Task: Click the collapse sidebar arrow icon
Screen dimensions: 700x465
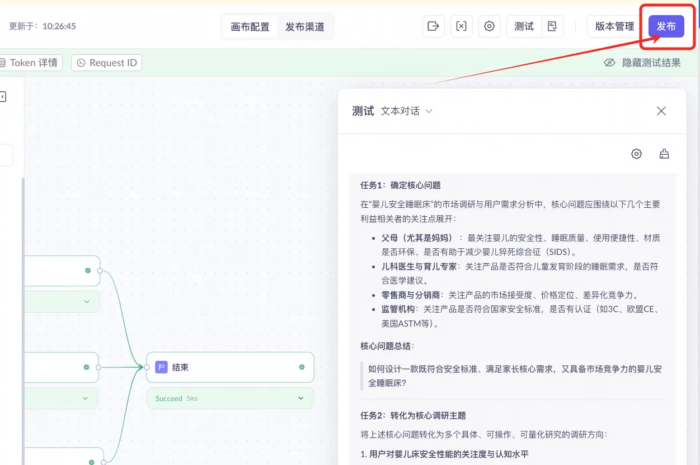Action: click(x=3, y=97)
